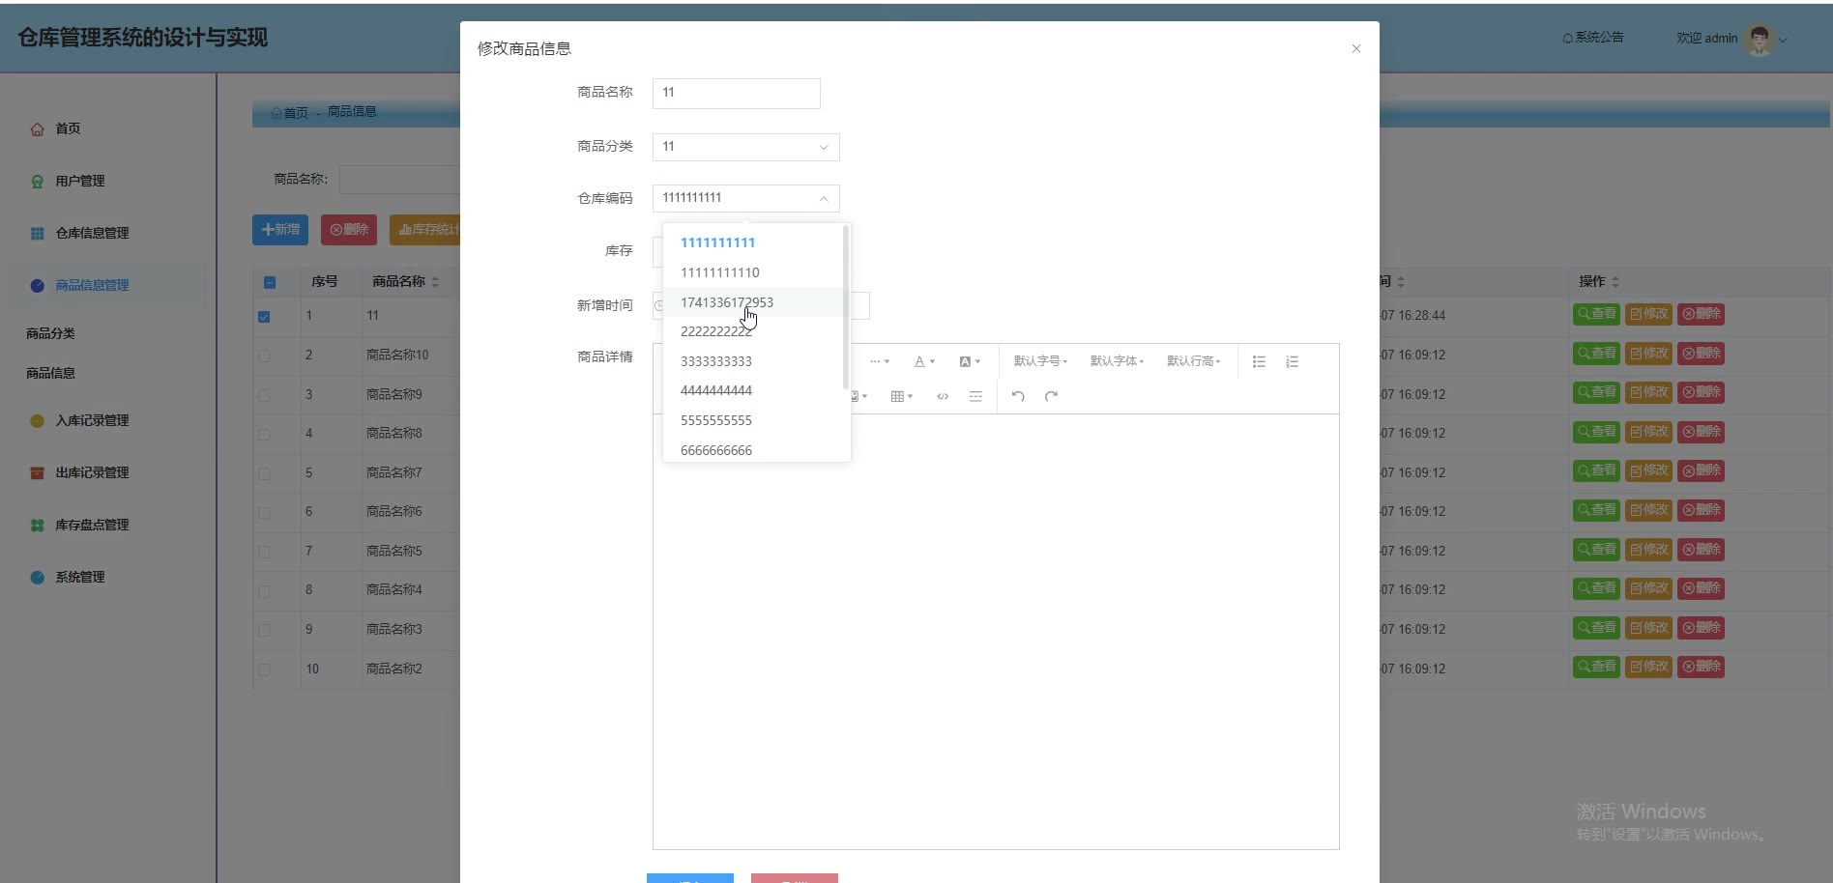Image resolution: width=1833 pixels, height=883 pixels.
Task: Click the undo arrow in the editor toolbar
Action: coord(1018,396)
